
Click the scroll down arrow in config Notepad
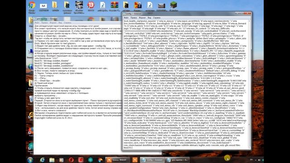coord(249,148)
